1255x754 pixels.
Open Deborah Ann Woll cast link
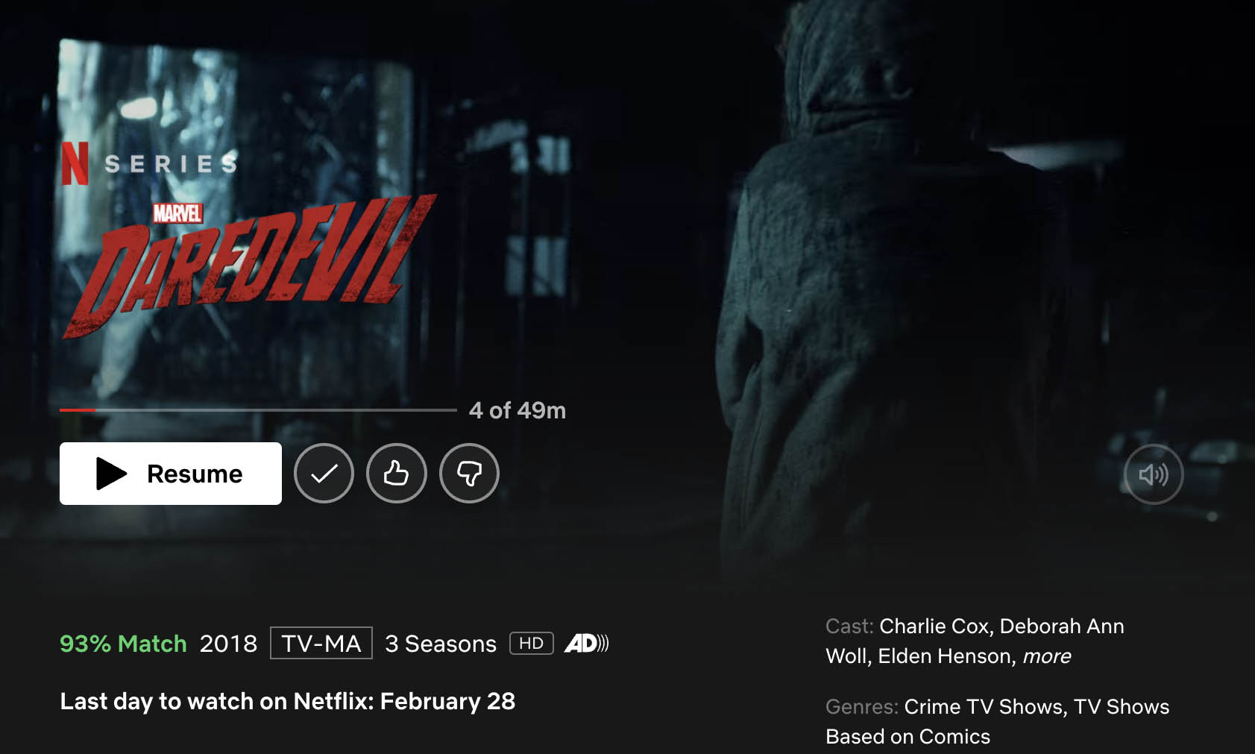[x=975, y=641]
